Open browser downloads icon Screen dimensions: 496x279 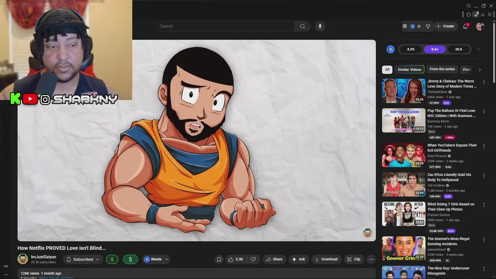click(483, 14)
